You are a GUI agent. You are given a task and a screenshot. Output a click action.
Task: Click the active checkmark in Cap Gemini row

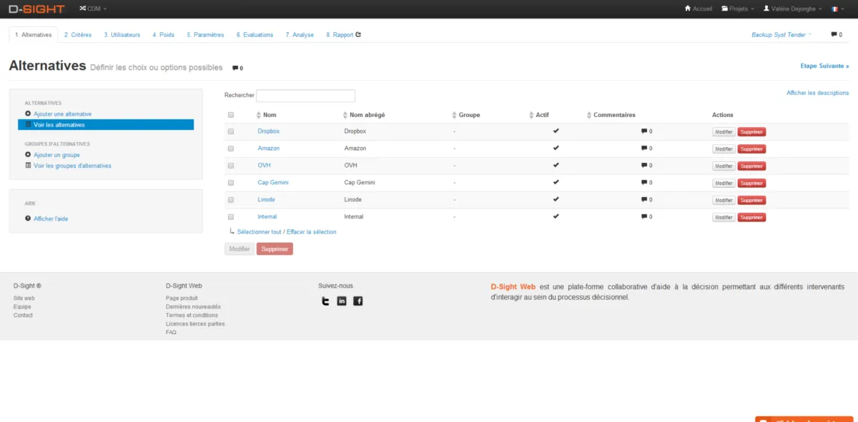coord(556,182)
